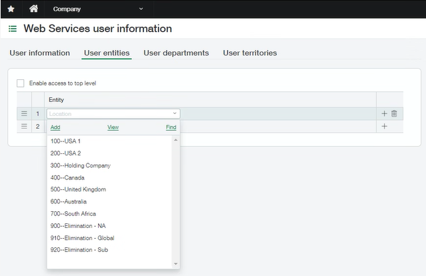The height and width of the screenshot is (276, 426).
Task: Select 400--Canada entity
Action: [x=109, y=177]
